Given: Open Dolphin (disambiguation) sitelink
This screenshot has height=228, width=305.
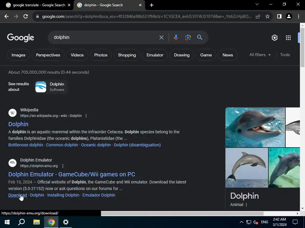Looking at the screenshot, I should click(x=137, y=145).
